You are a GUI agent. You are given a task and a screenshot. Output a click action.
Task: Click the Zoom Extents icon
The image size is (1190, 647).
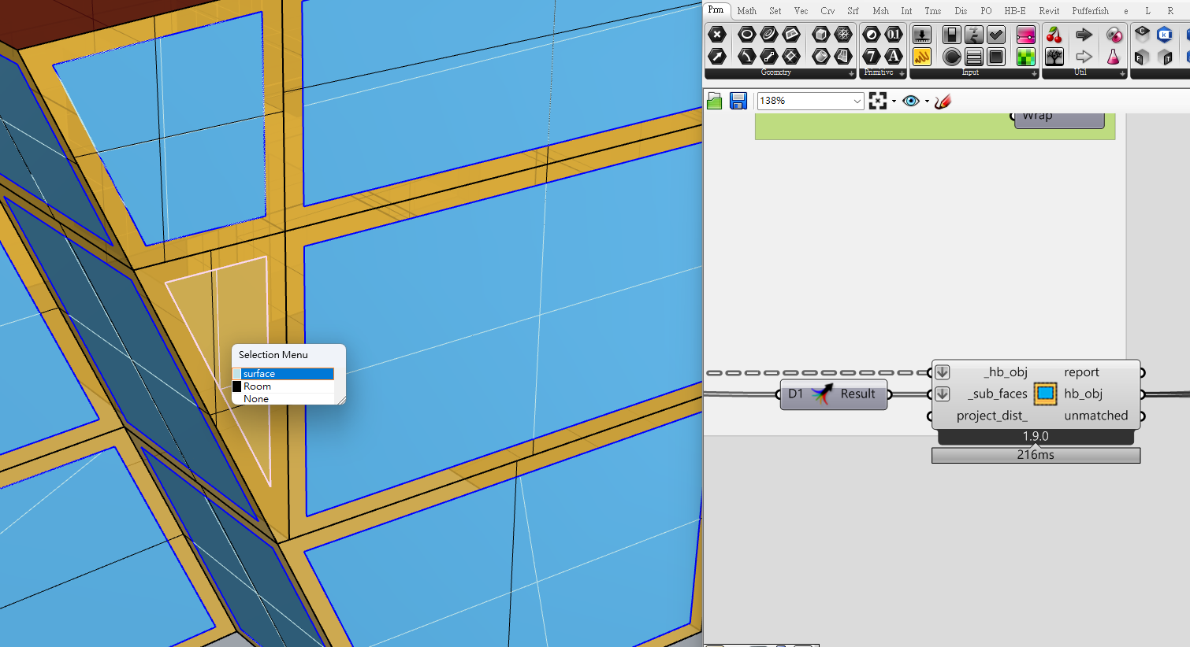(877, 101)
